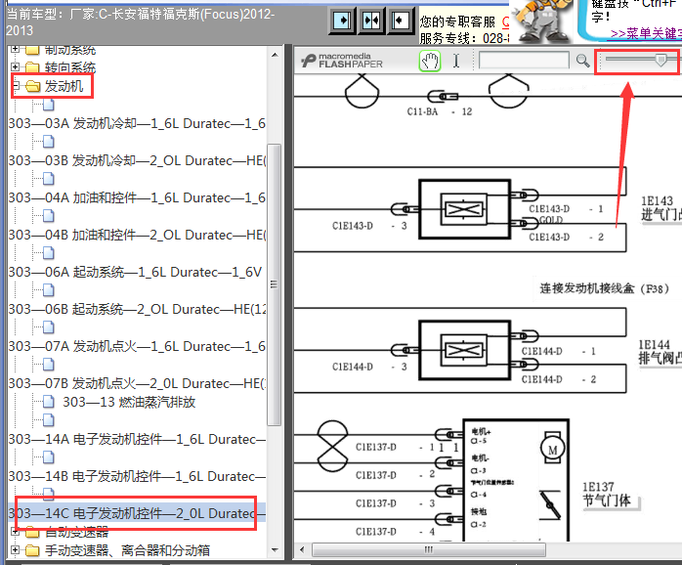Select the text selection cursor tool
682x565 pixels.
pos(456,61)
